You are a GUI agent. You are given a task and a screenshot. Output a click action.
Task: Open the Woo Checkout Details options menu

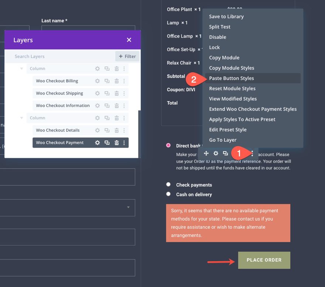coord(124,130)
